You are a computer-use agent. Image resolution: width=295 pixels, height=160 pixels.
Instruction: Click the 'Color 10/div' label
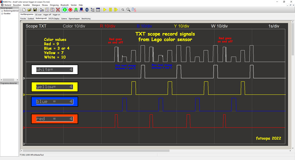pos(74,26)
